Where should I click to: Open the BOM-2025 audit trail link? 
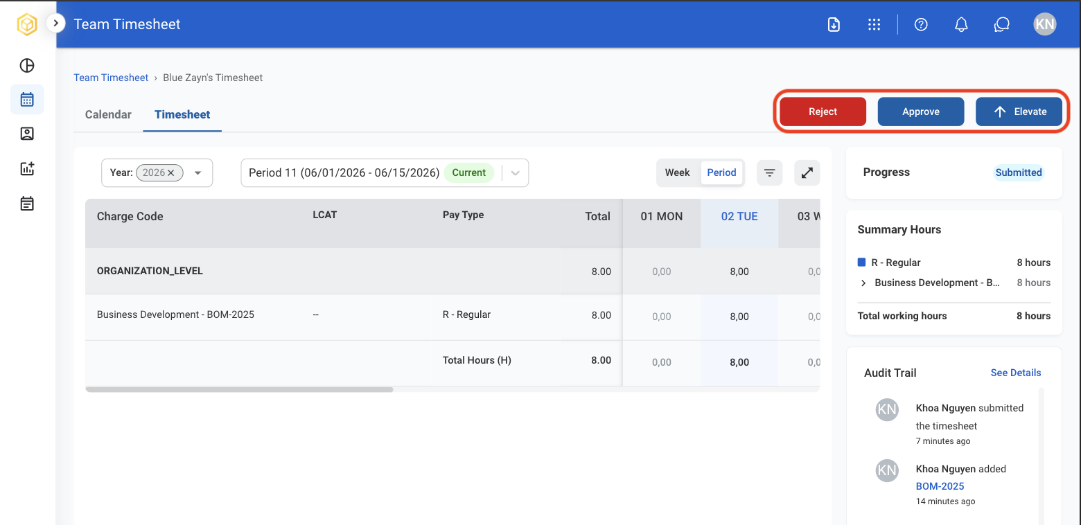pos(940,486)
